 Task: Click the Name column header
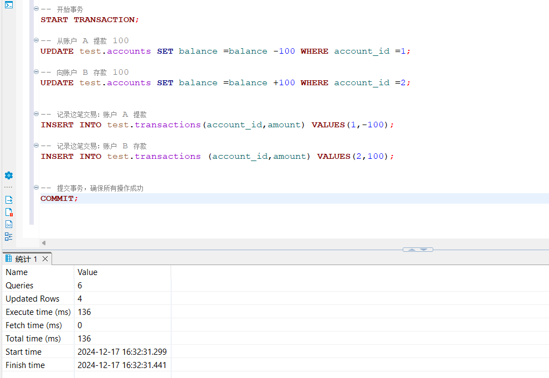tap(17, 272)
